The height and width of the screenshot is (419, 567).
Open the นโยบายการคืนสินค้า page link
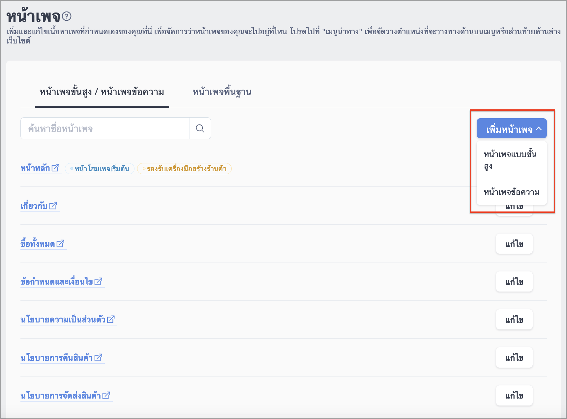(x=57, y=358)
